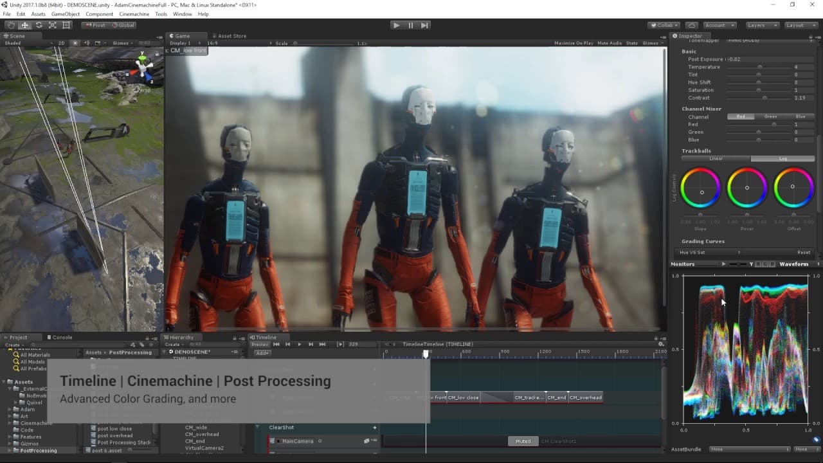Click the Play button in main toolbar

pyautogui.click(x=396, y=25)
